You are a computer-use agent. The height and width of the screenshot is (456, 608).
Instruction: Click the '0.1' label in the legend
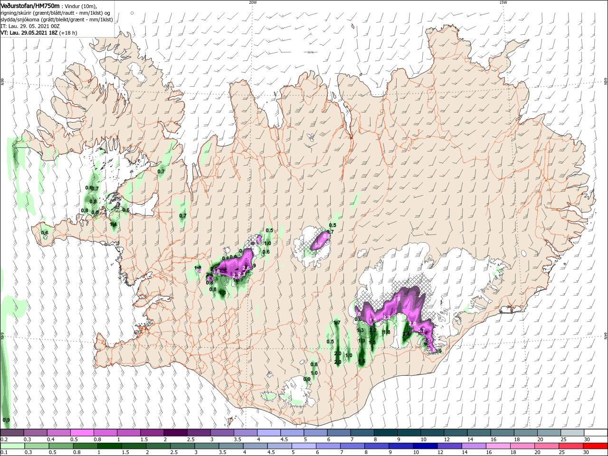click(4, 453)
